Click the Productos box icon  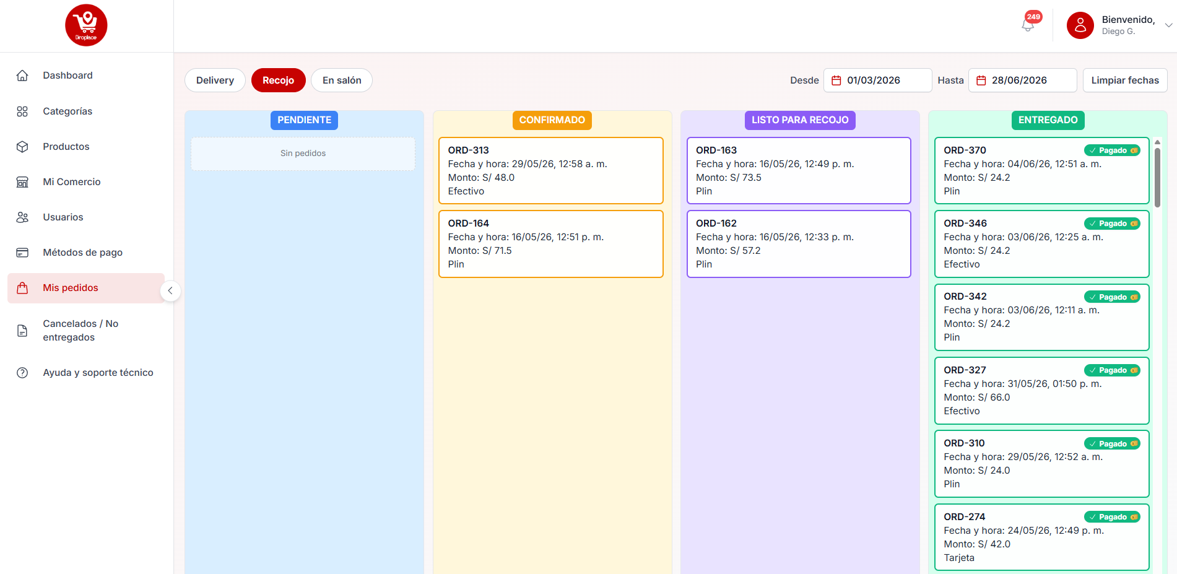22,147
